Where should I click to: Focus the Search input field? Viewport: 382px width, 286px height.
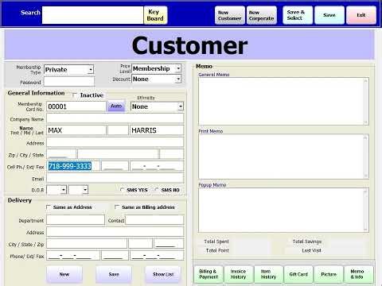click(x=92, y=15)
